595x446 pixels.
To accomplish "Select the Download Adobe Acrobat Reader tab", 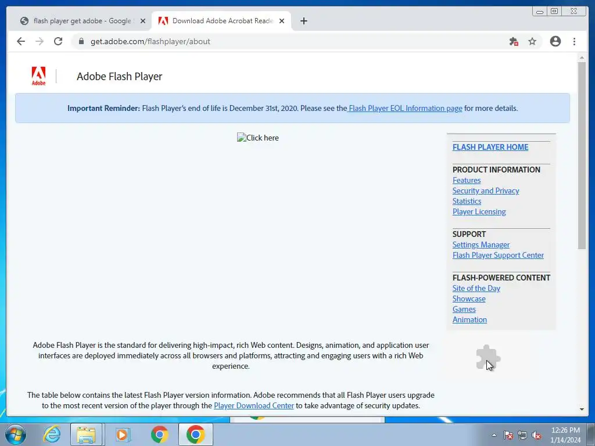I will pyautogui.click(x=221, y=21).
